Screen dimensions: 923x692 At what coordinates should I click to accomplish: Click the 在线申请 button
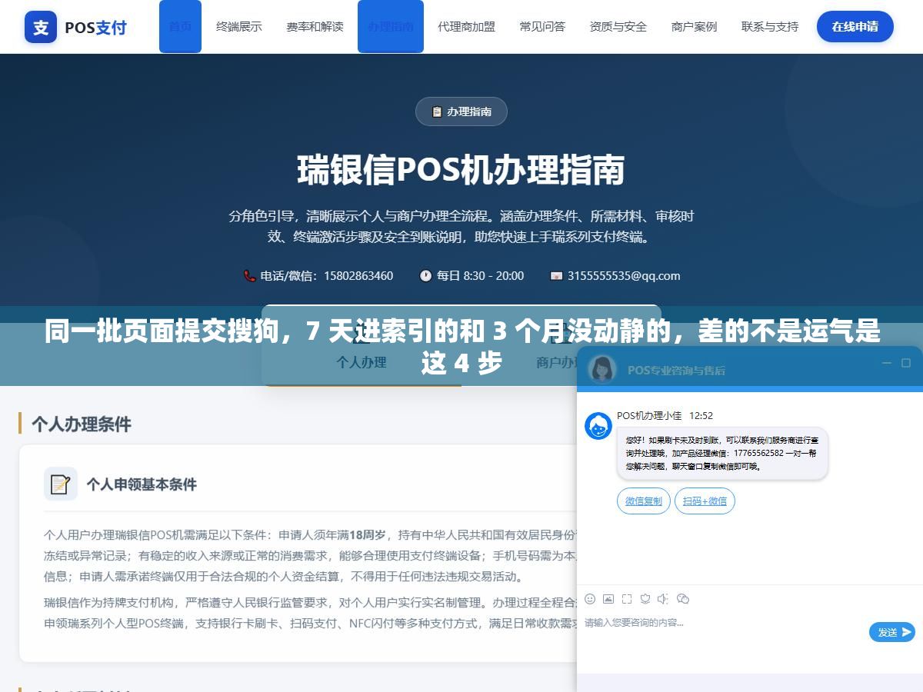(855, 26)
